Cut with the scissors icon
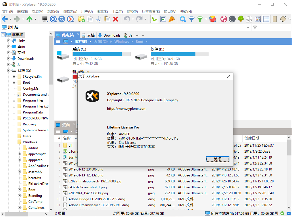The height and width of the screenshot is (217, 292). coord(99,19)
